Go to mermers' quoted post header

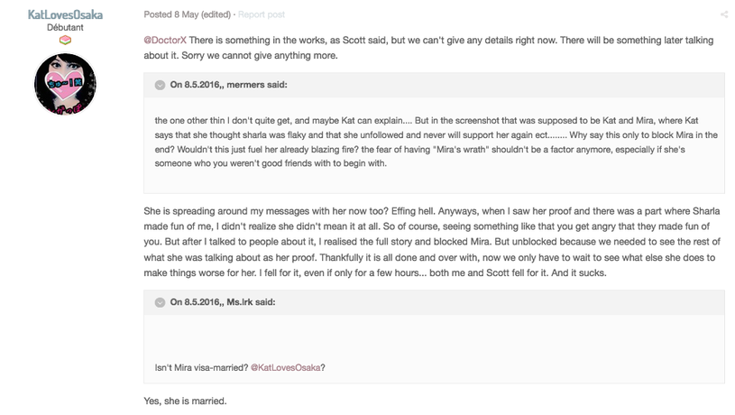pos(229,85)
